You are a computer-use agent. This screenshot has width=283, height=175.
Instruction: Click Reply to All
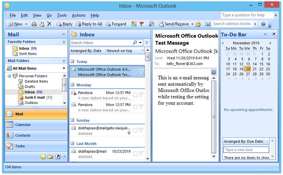(89, 24)
